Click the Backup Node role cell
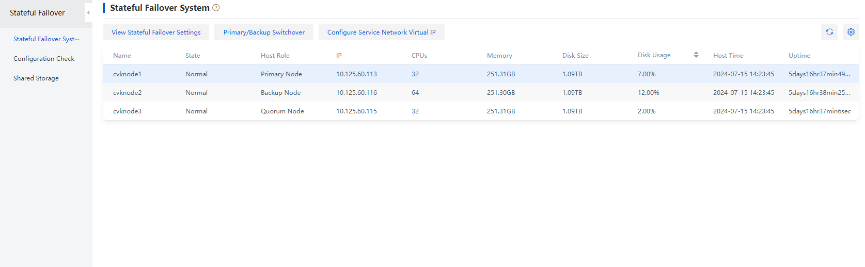 point(280,92)
